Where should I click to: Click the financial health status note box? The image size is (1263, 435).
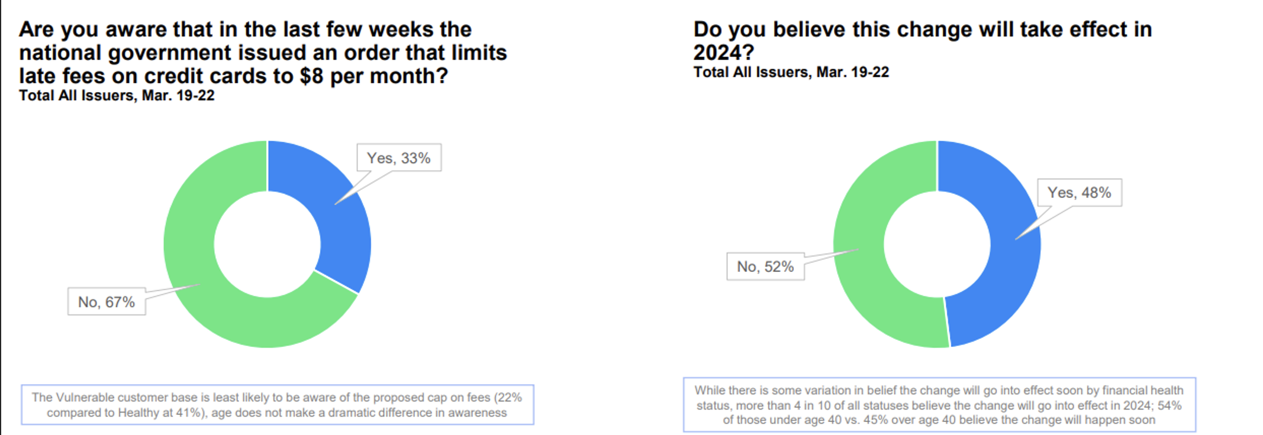tap(940, 405)
